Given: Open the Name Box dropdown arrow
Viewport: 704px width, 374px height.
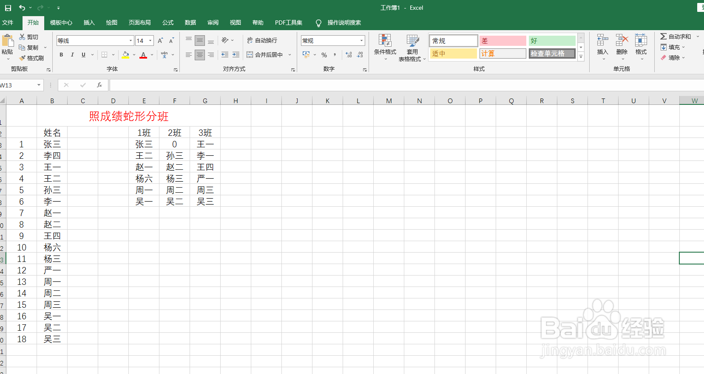Looking at the screenshot, I should pyautogui.click(x=39, y=85).
